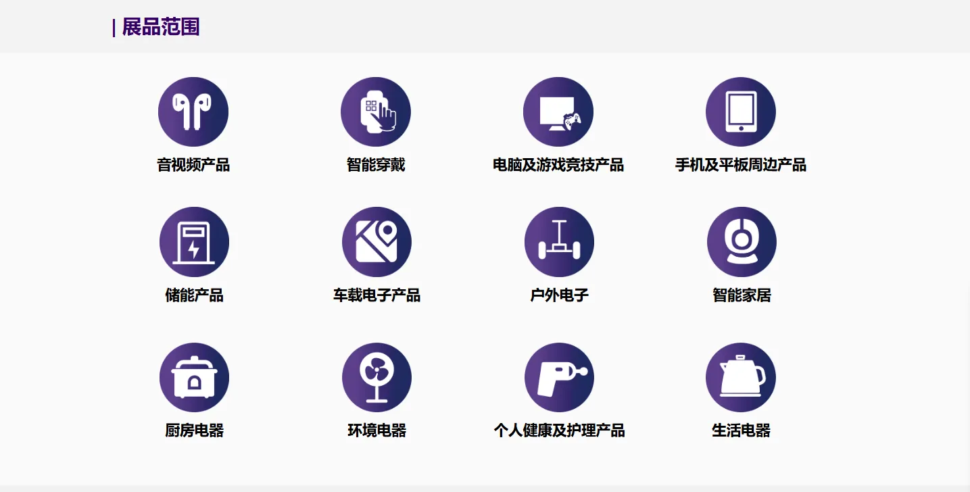Click the 音视频产品 label

click(x=193, y=165)
